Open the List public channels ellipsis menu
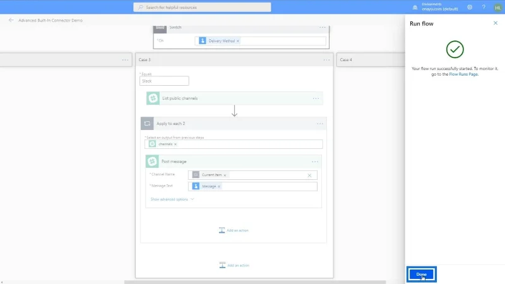Screen dimensions: 505x284 (316, 98)
